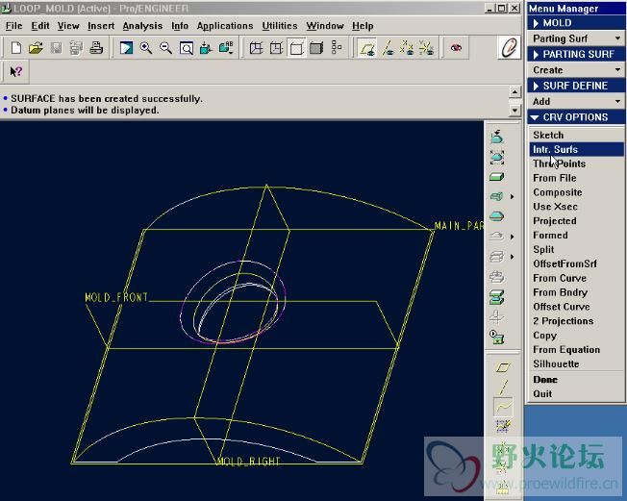Open the Create dropdown in Menu Manager
The height and width of the screenshot is (501, 627).
click(x=575, y=70)
